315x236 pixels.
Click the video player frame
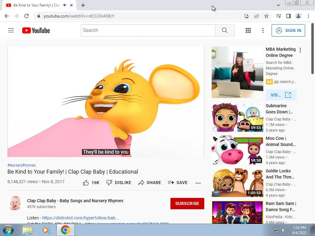pos(106,101)
